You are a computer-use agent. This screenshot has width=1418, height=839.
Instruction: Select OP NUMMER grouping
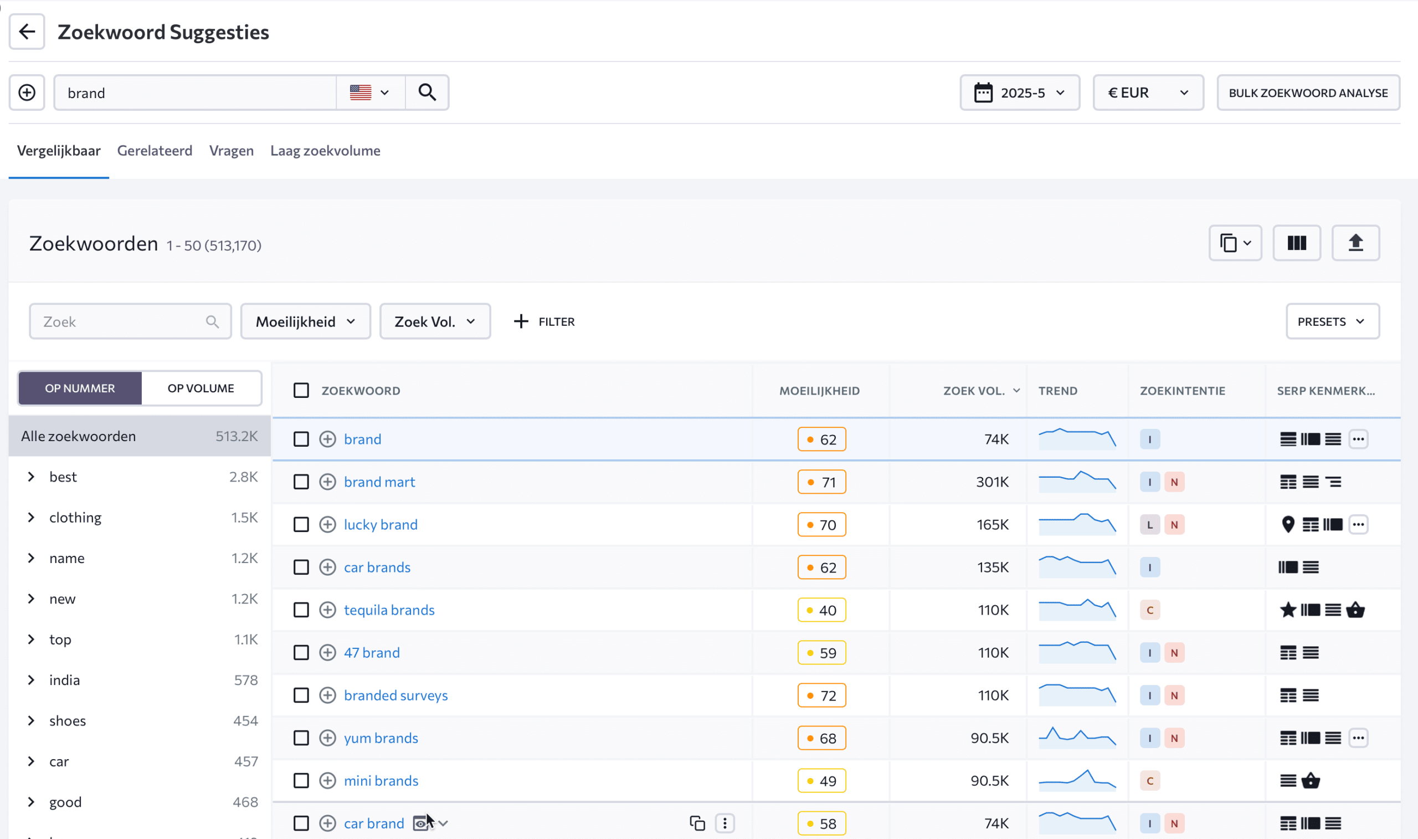coord(80,388)
